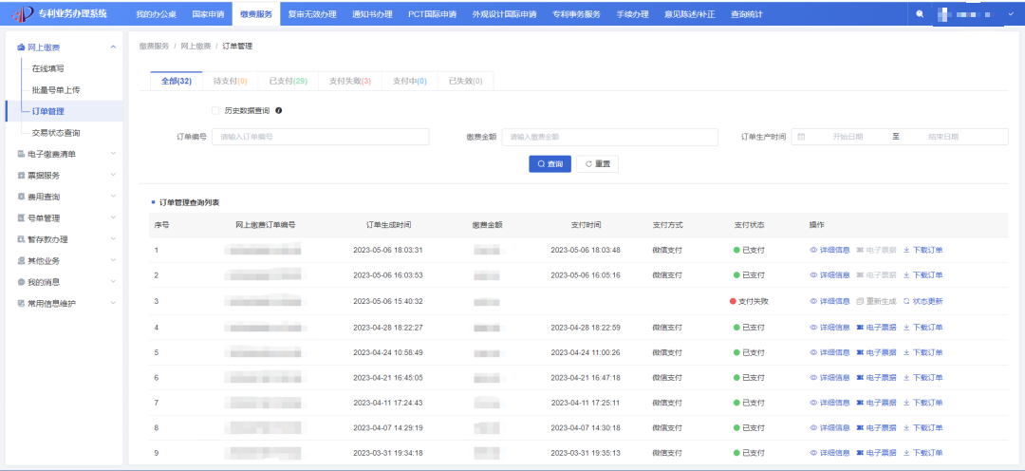Viewport: 1025px width, 471px height.
Task: Click the info icon beside 历史数据查询
Action: (278, 110)
